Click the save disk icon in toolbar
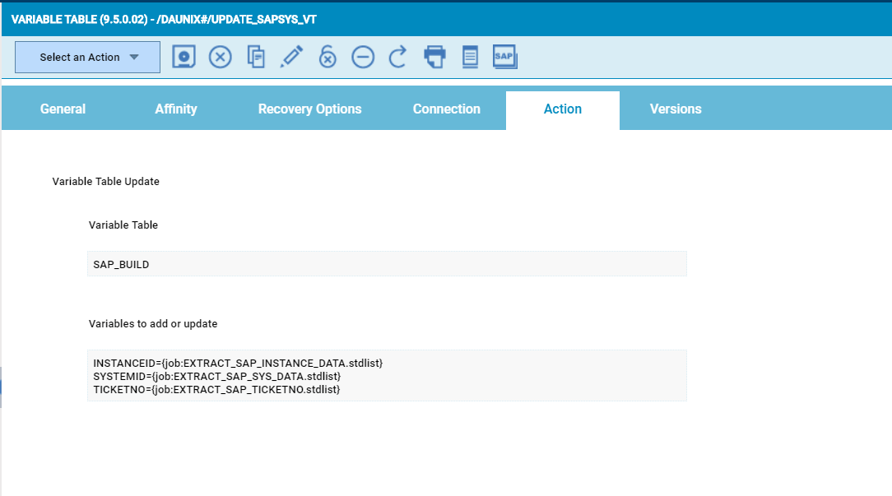This screenshot has height=496, width=892. coord(184,57)
